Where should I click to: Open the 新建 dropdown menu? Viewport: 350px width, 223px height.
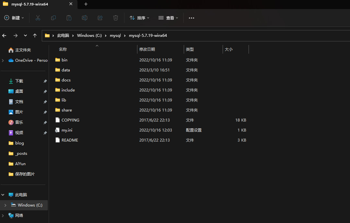coord(14,18)
